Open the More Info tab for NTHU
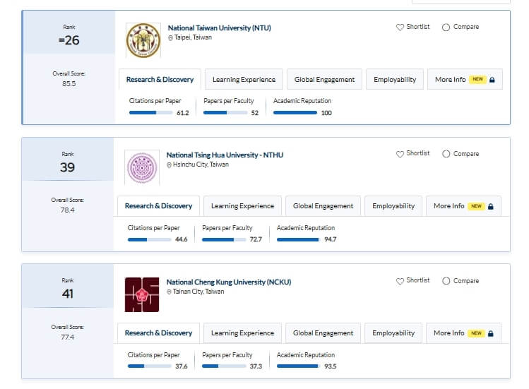 (x=463, y=206)
